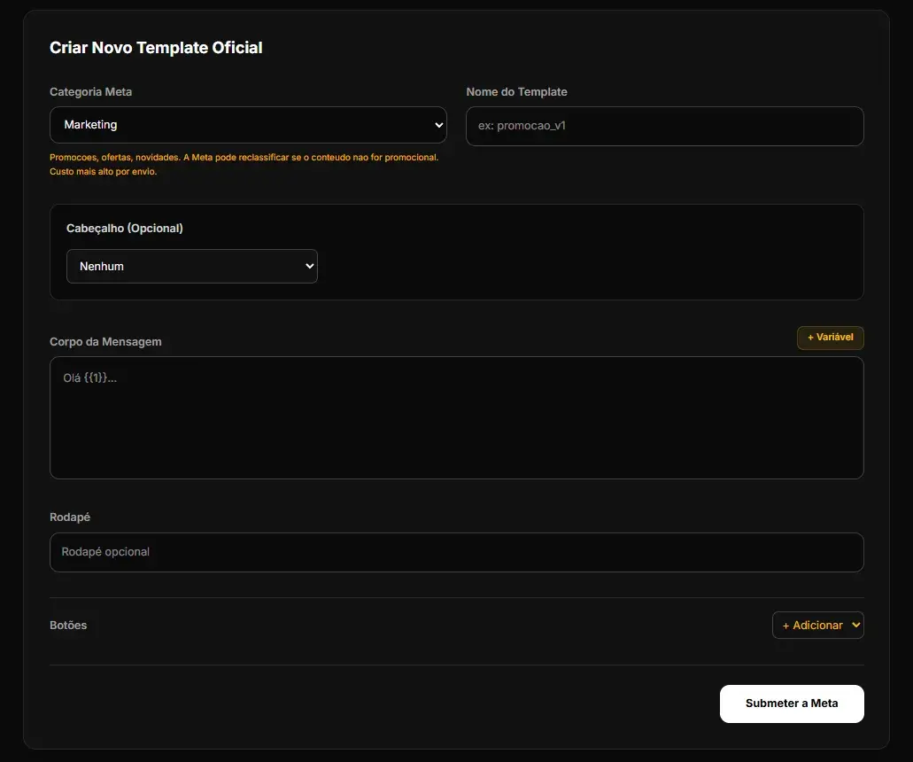The height and width of the screenshot is (762, 913).
Task: Expand the Cabeçalho dropdown set to Nenhum
Action: (x=192, y=266)
